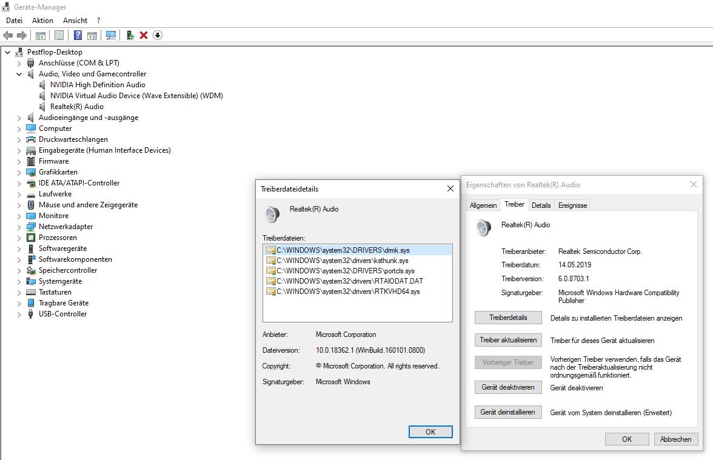The height and width of the screenshot is (460, 713).
Task: Click the NVIDIA High Definition Audio speaker icon
Action: coord(42,85)
